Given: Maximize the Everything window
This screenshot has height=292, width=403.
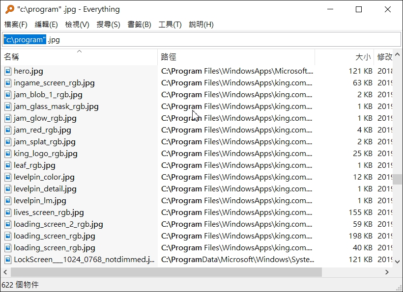Looking at the screenshot, I should (359, 9).
